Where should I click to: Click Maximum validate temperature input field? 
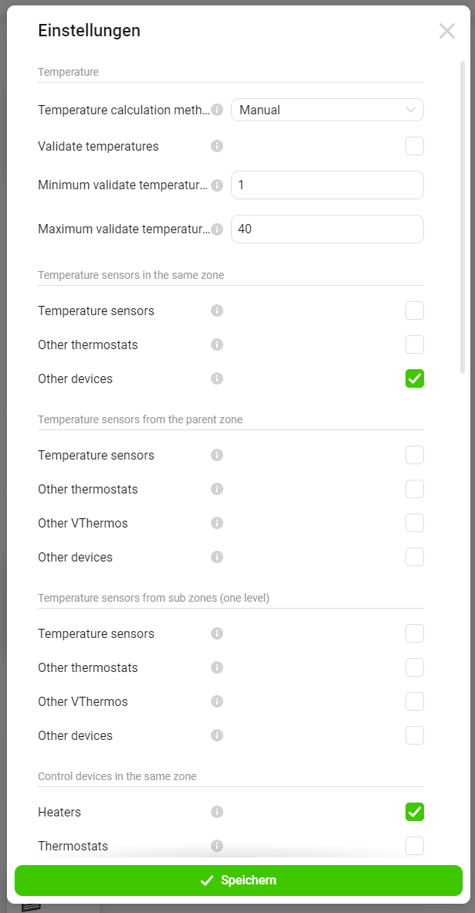point(327,229)
